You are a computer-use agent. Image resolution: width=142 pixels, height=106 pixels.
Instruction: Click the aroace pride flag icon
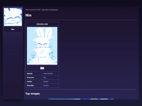click(42, 68)
